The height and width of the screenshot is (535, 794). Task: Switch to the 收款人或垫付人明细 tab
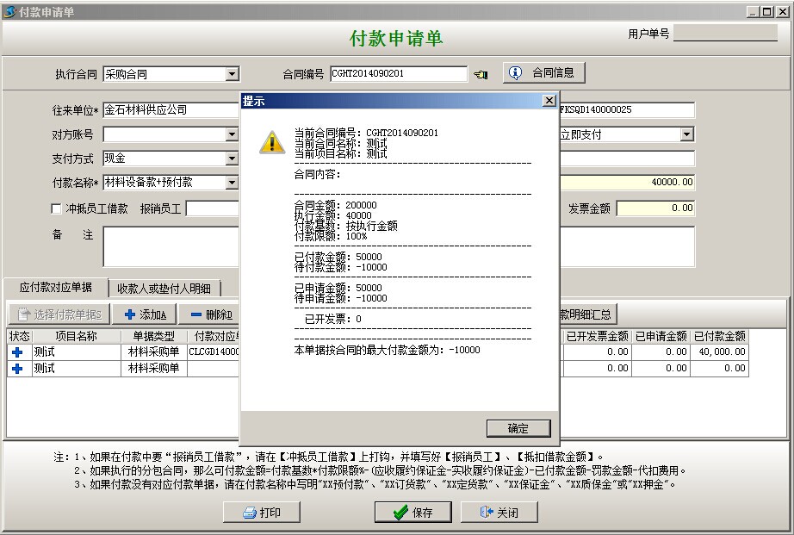(164, 289)
